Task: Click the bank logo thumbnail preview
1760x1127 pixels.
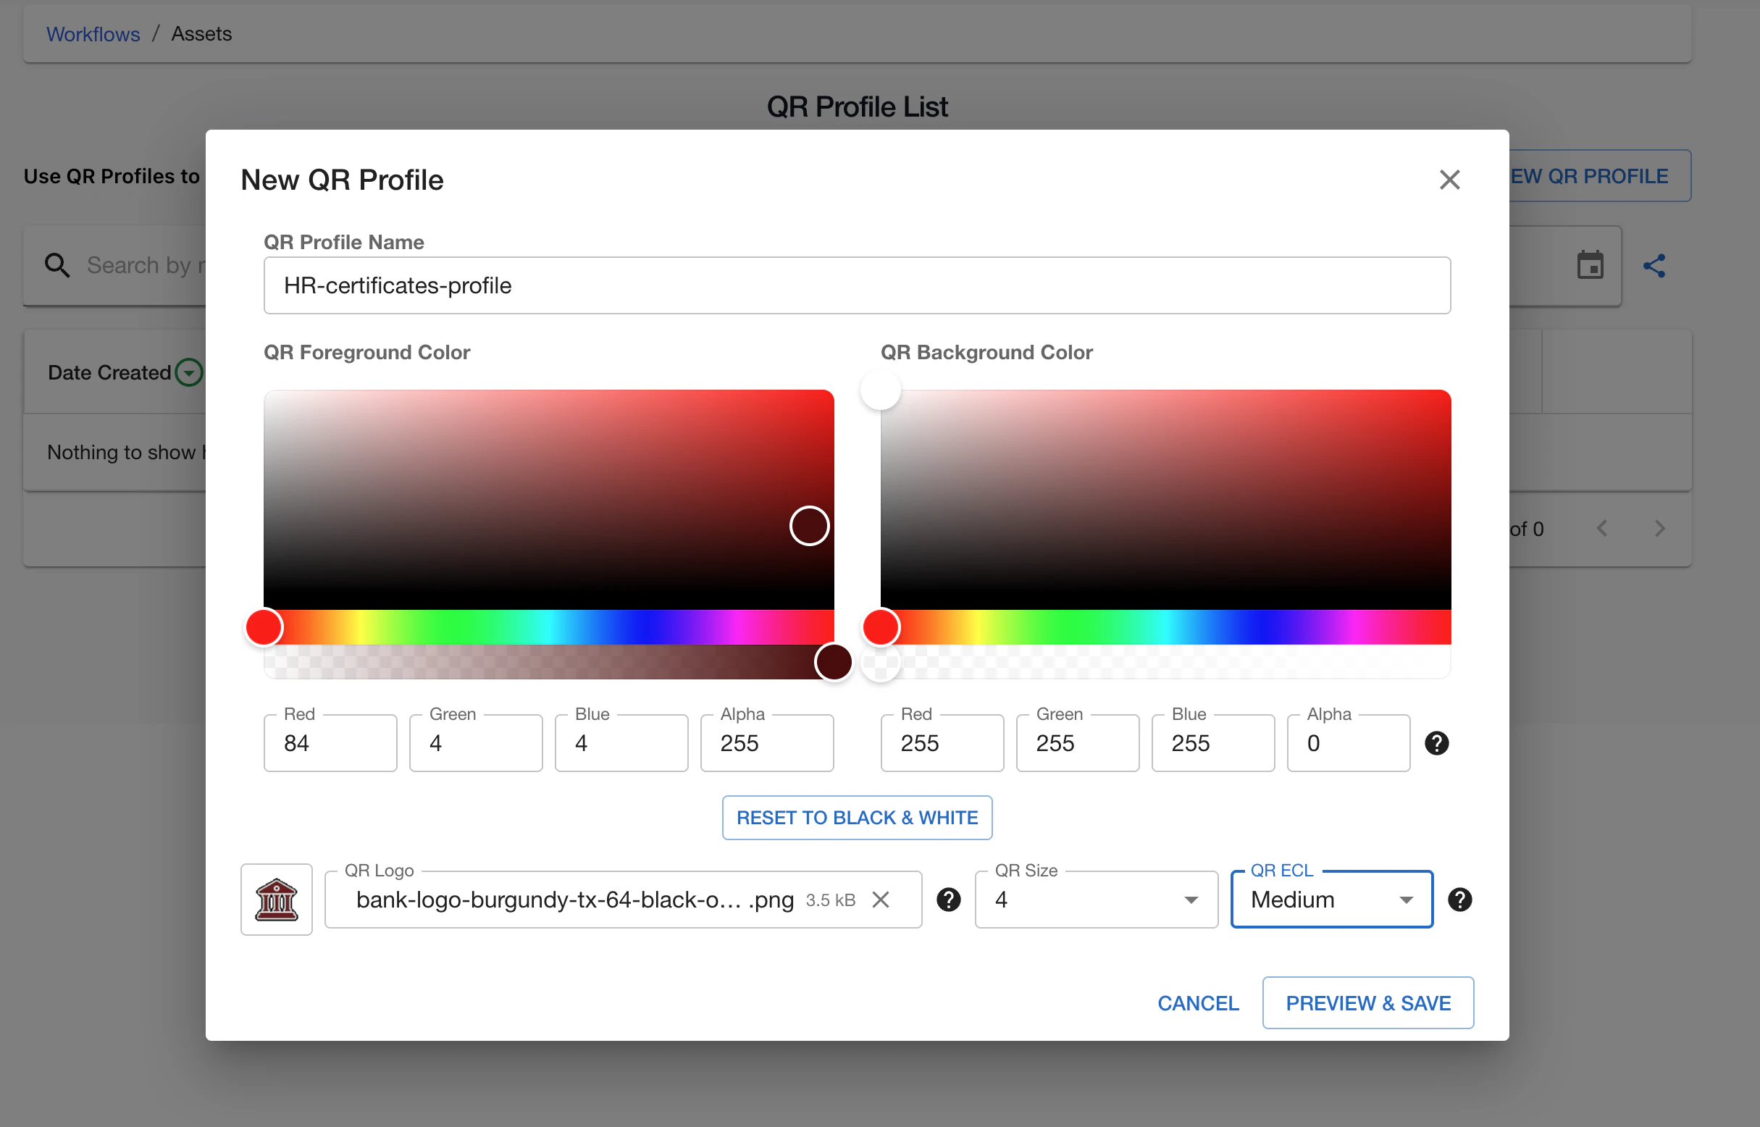Action: (276, 900)
